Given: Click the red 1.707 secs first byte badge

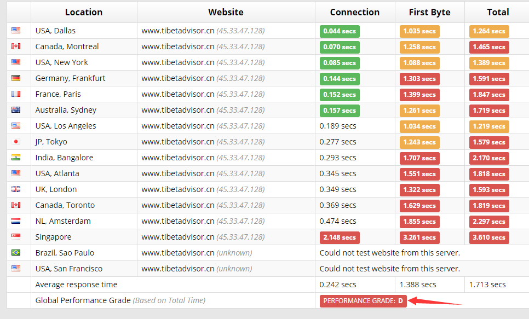Looking at the screenshot, I should (419, 158).
